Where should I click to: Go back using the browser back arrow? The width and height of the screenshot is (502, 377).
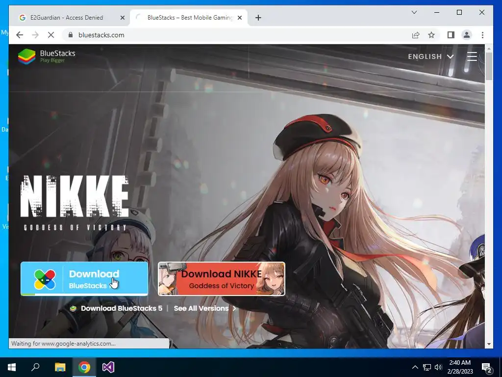tap(20, 35)
